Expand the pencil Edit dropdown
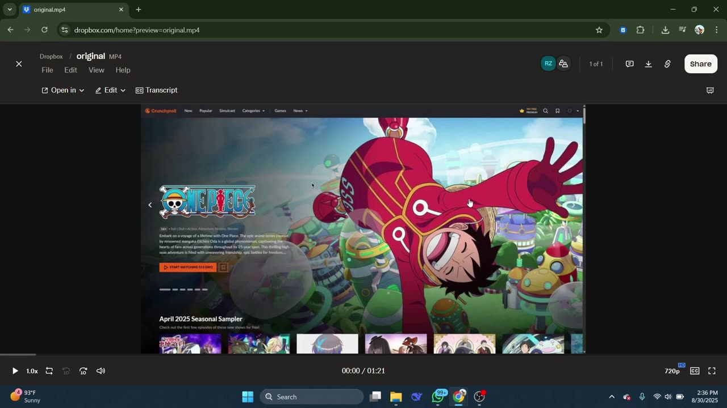The width and height of the screenshot is (727, 408). tap(110, 90)
